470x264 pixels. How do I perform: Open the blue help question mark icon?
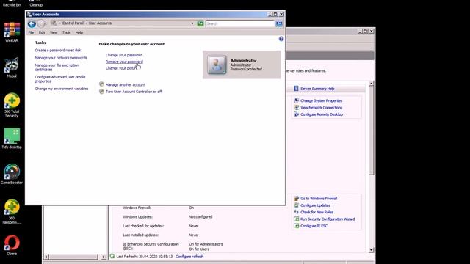pos(281,39)
